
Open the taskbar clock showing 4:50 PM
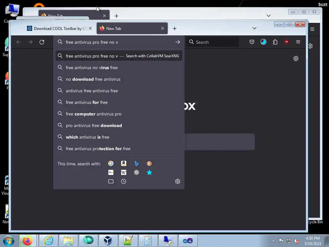coord(313,241)
